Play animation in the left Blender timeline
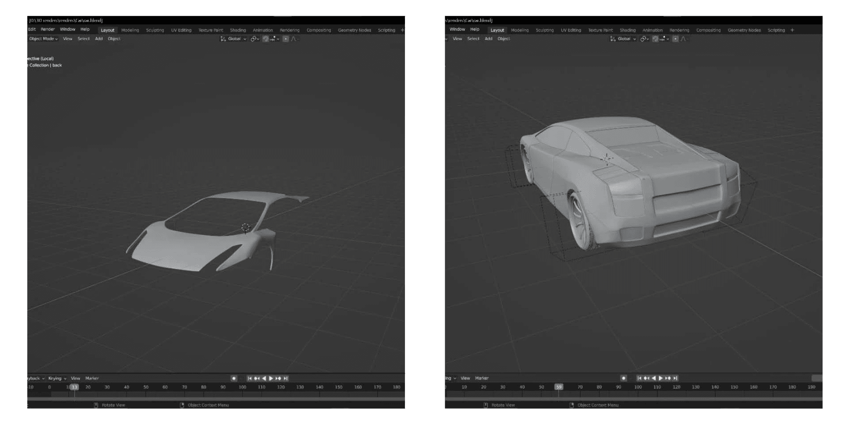This screenshot has height=426, width=849. [x=271, y=378]
